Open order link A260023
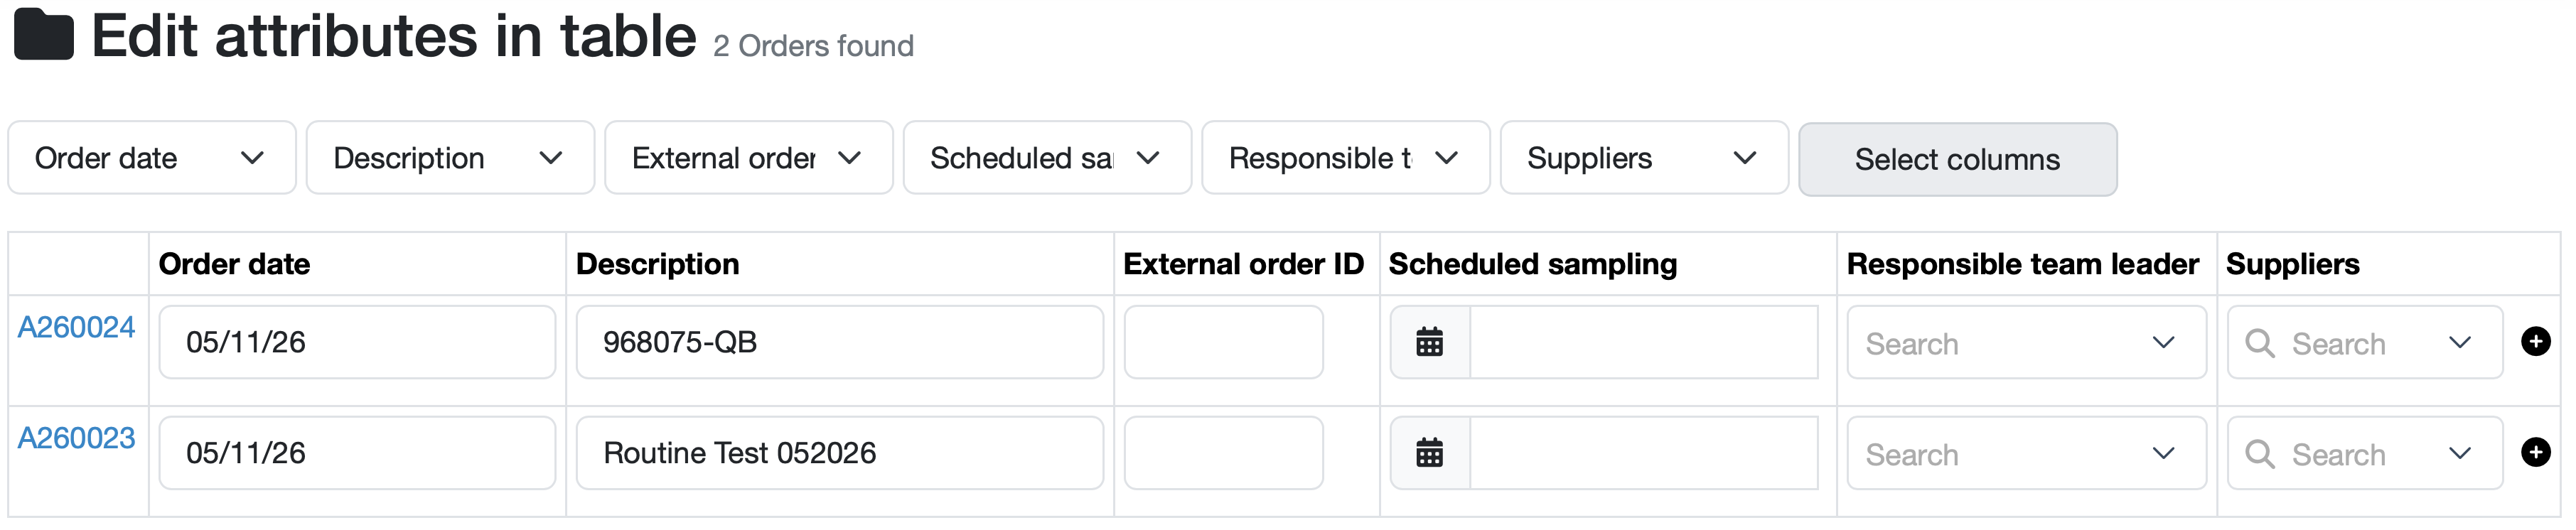2576x530 pixels. 76,438
